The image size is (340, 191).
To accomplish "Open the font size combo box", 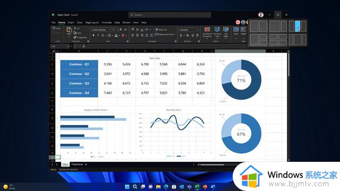I will pos(115,30).
